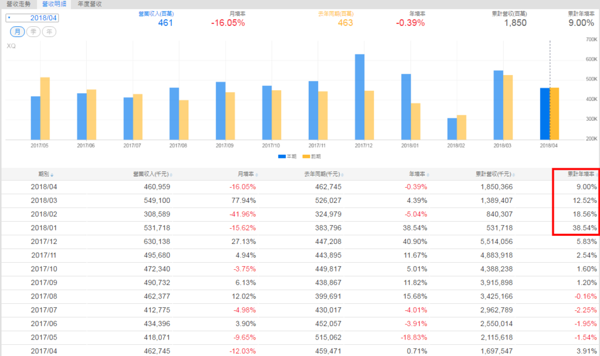Click the 累計年增率 column header in the table
600x356 pixels.
click(581, 174)
